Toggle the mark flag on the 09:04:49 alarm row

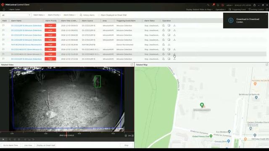coord(3,40)
